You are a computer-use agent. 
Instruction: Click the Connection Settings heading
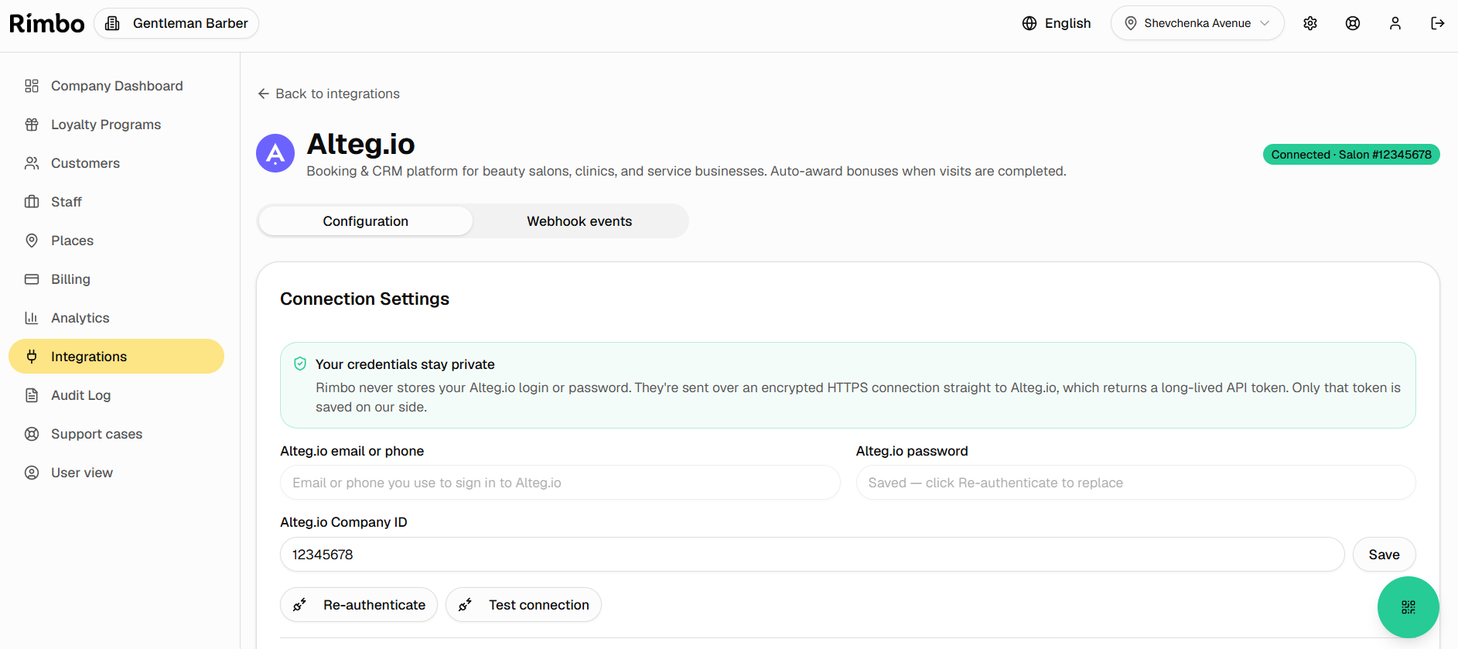pos(364,299)
